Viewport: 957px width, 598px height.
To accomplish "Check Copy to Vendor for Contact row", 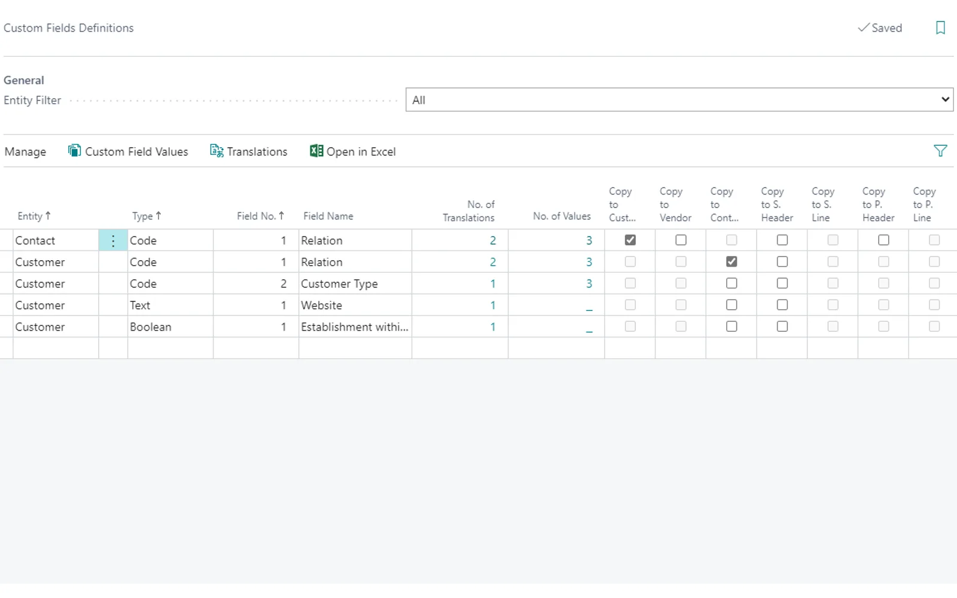I will click(x=681, y=240).
